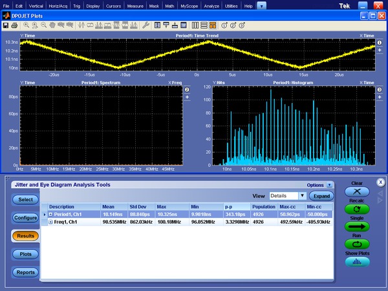Click the save icon in DPOJET Plots toolbar
The width and height of the screenshot is (388, 291).
click(6, 25)
